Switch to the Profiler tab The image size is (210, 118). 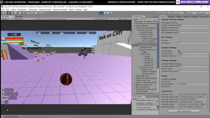(179, 17)
